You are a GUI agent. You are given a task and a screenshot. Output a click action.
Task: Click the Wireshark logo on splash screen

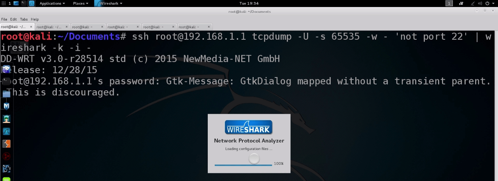pos(249,127)
